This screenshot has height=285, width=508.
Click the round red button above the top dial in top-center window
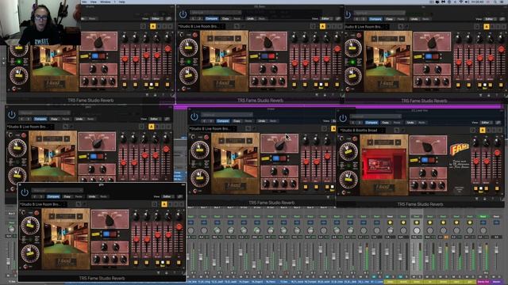(x=195, y=35)
